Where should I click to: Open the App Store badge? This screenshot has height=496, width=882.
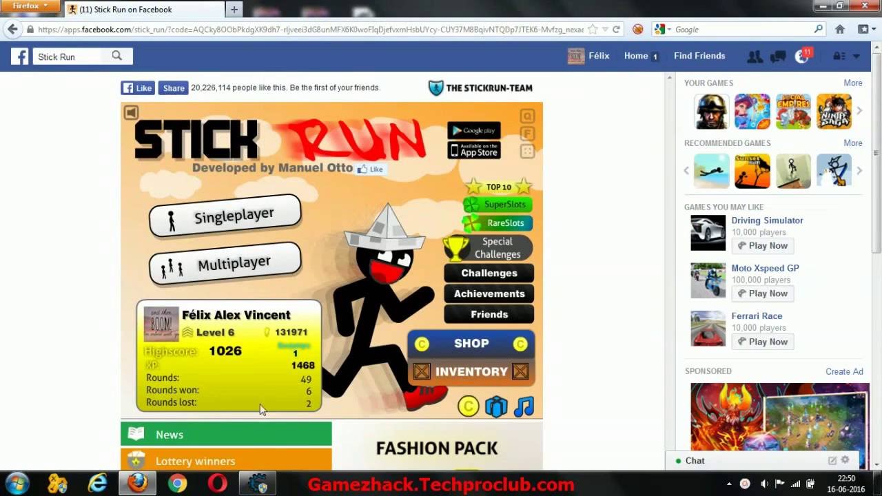point(474,150)
